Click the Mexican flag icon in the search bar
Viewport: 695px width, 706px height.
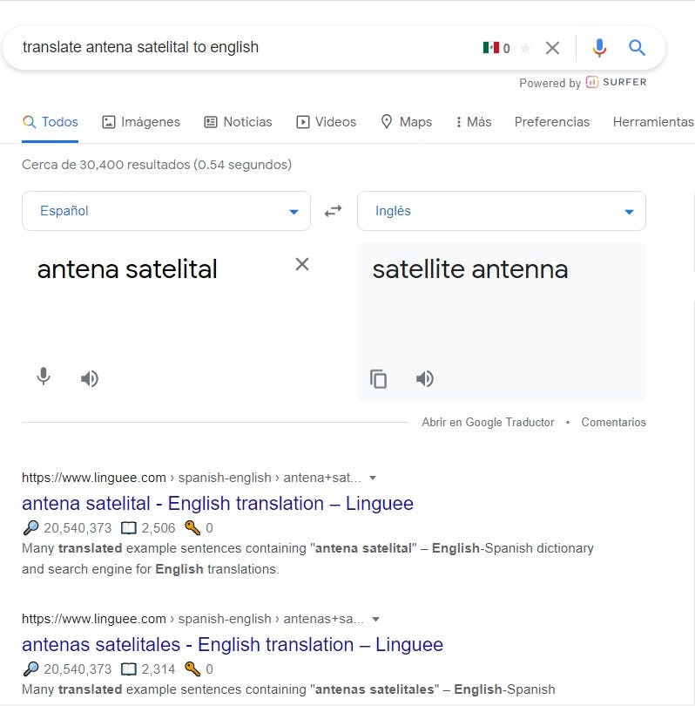(492, 48)
